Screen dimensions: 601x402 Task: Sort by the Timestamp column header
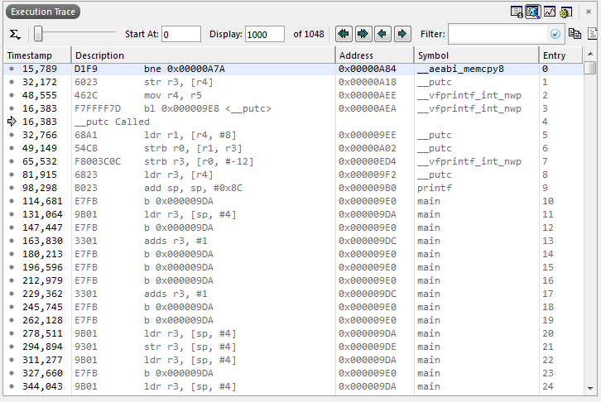(x=29, y=55)
